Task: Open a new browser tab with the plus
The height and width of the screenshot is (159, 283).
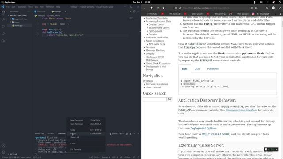Action: pyautogui.click(x=280, y=14)
